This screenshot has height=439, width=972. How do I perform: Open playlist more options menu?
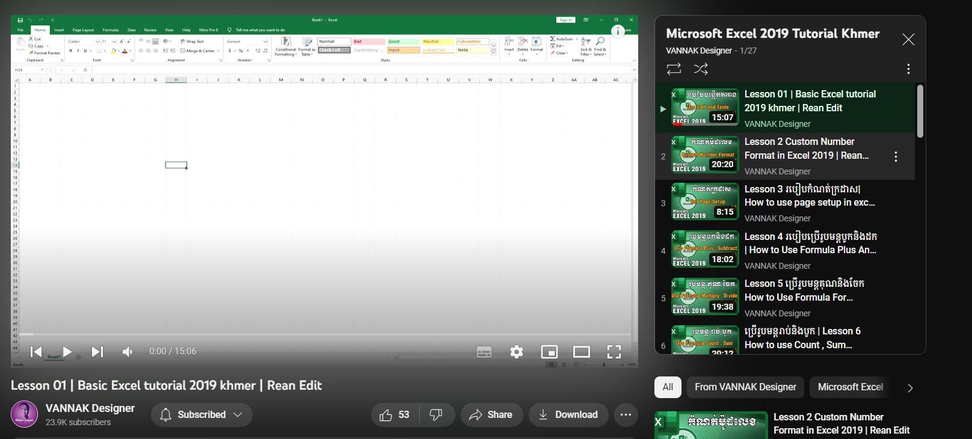point(908,69)
